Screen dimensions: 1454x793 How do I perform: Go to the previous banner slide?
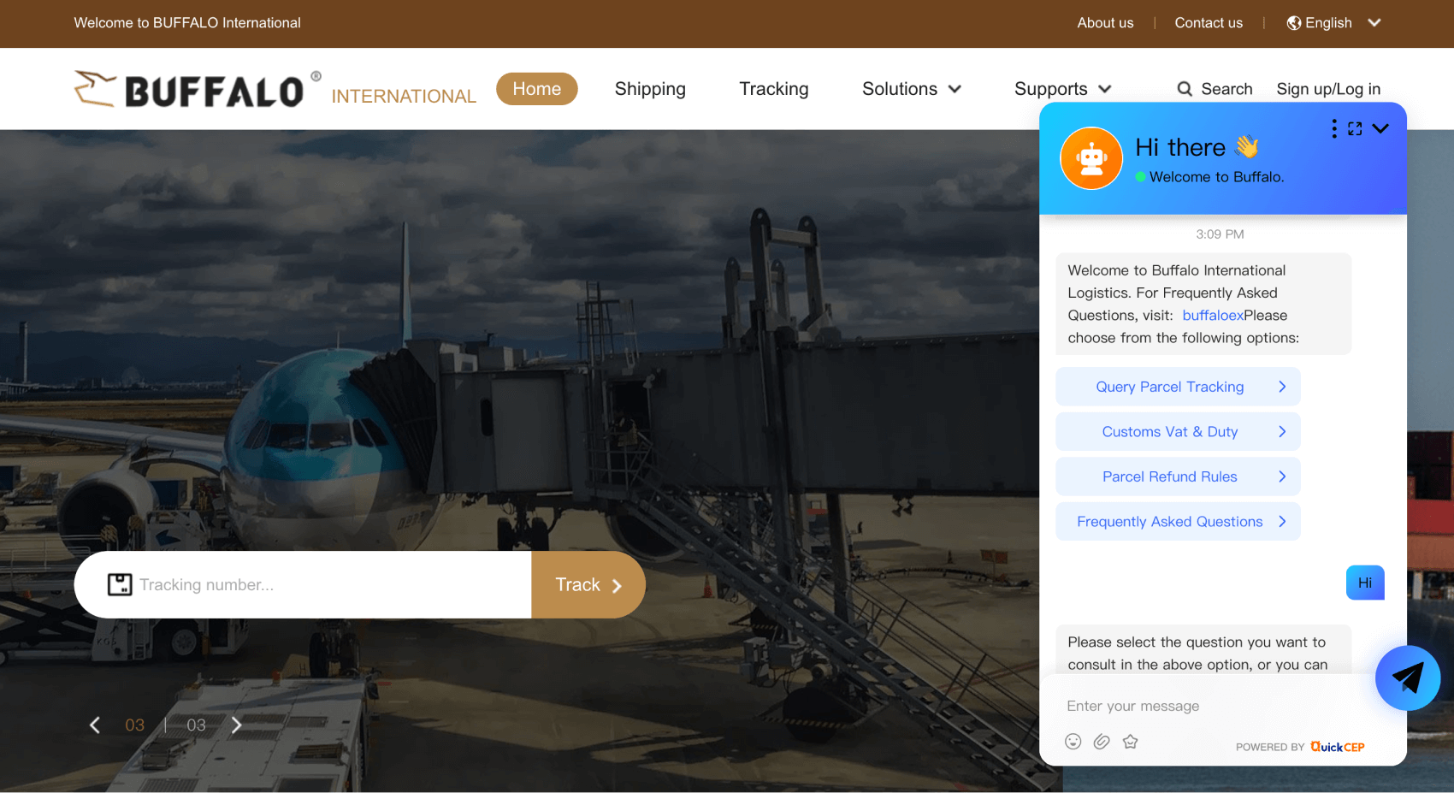(95, 725)
